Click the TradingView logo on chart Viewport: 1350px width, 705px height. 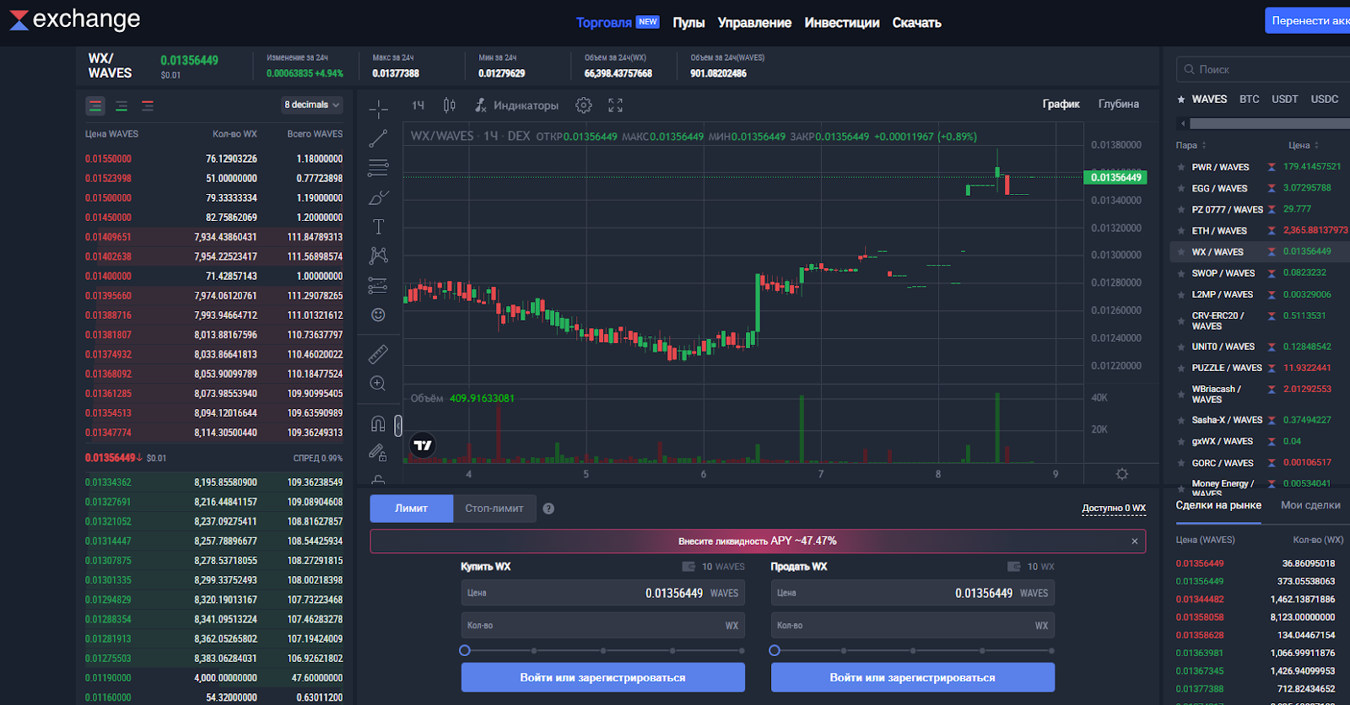pyautogui.click(x=423, y=444)
